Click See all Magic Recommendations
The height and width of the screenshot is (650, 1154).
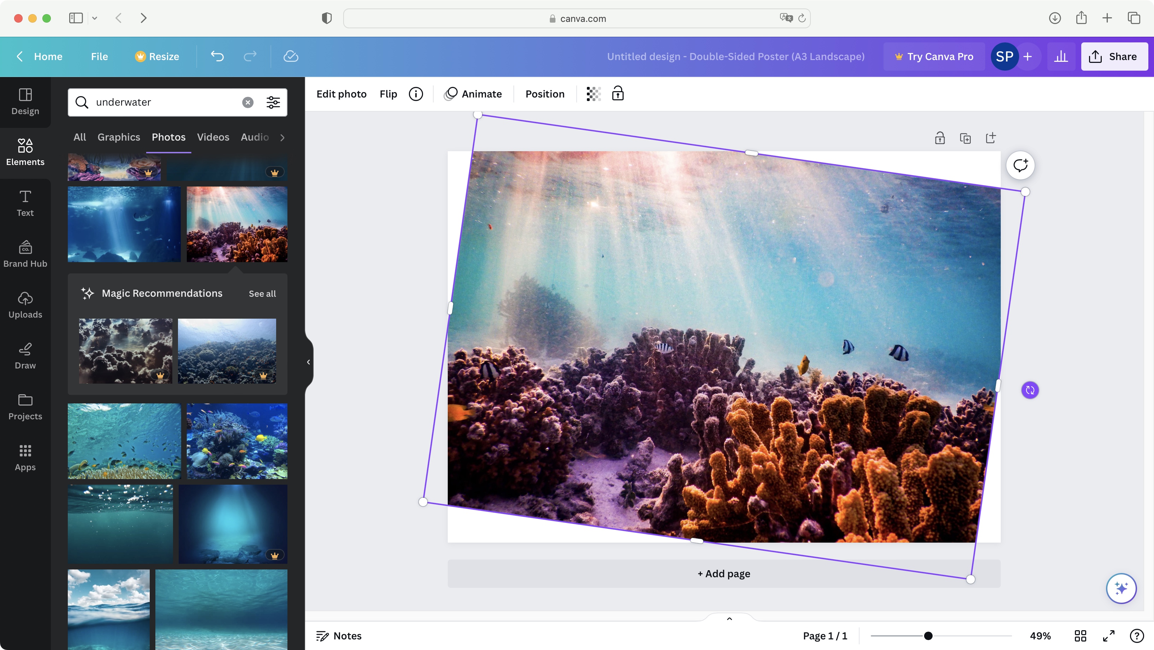click(x=262, y=294)
